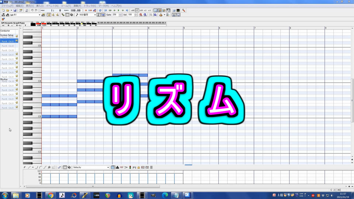Mute the System Setup track speaker

pyautogui.click(x=17, y=36)
